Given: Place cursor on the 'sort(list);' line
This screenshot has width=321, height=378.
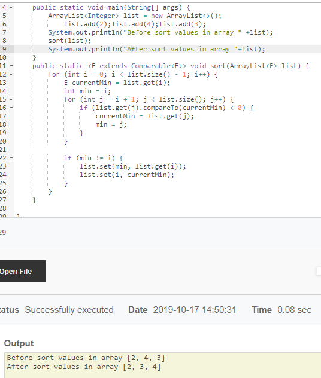Looking at the screenshot, I should click(x=69, y=41).
